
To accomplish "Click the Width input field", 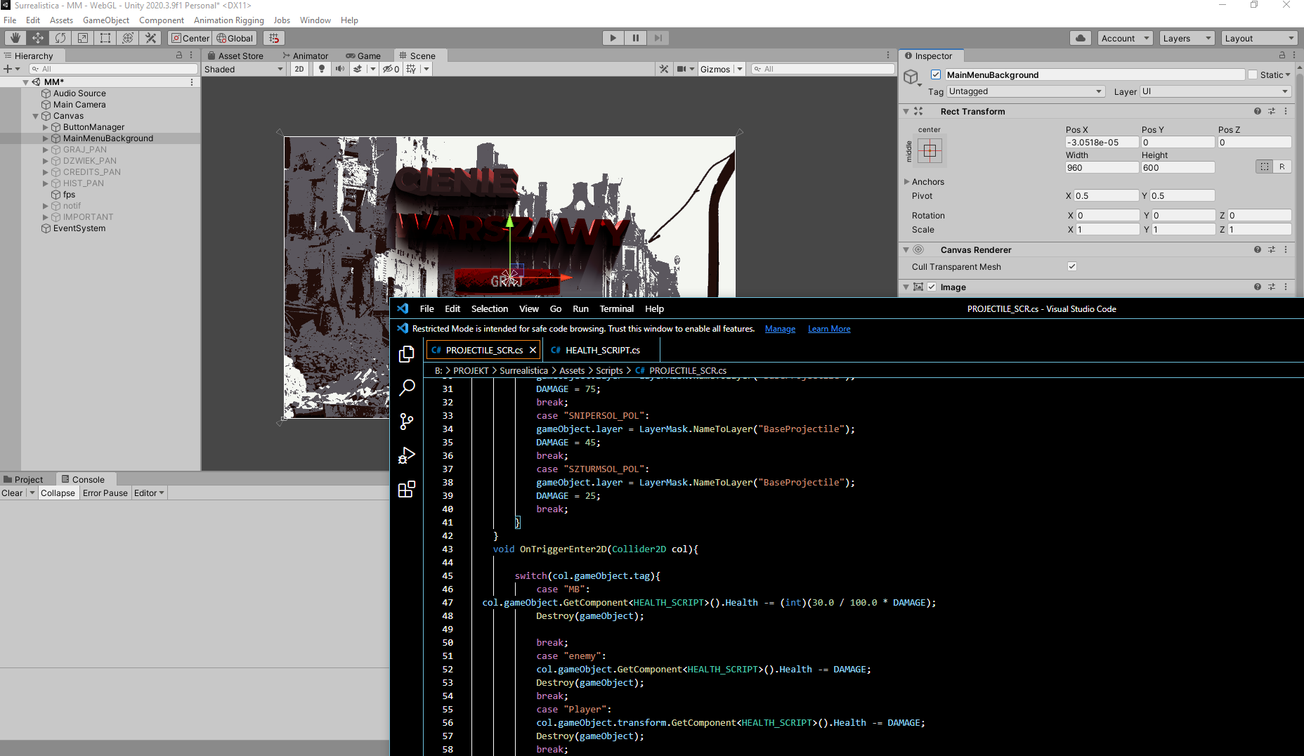I will 1101,167.
